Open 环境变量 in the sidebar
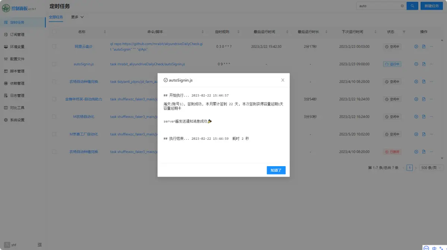Viewport: 447px width, 250px height. point(22,47)
